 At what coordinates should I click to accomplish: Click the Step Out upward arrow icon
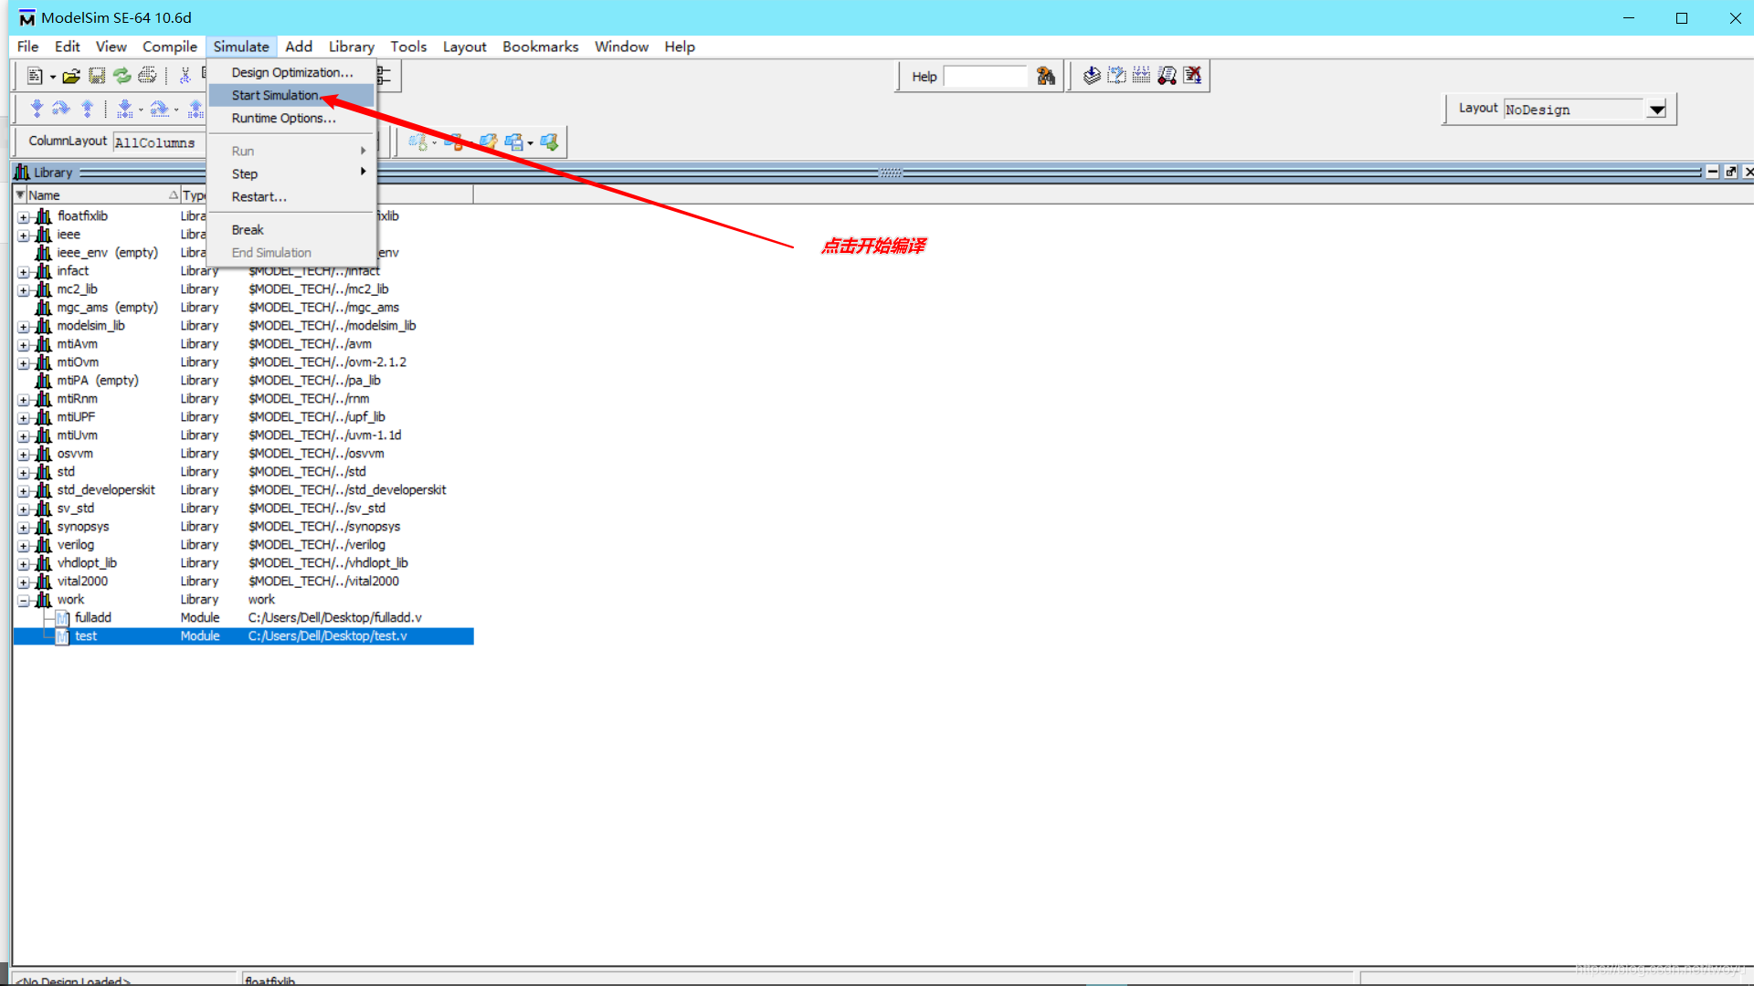[x=88, y=110]
